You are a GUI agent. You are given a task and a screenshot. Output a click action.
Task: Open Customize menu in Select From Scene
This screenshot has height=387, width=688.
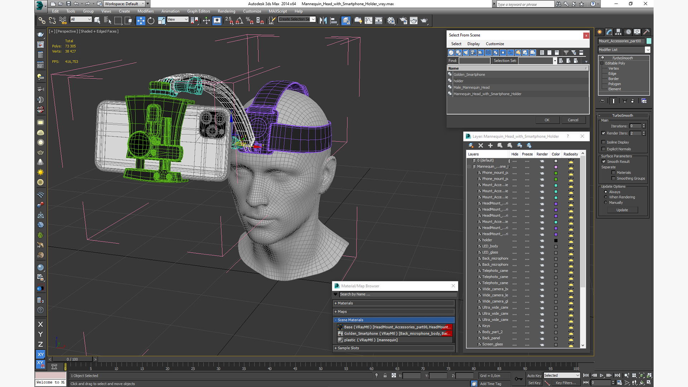pos(495,44)
